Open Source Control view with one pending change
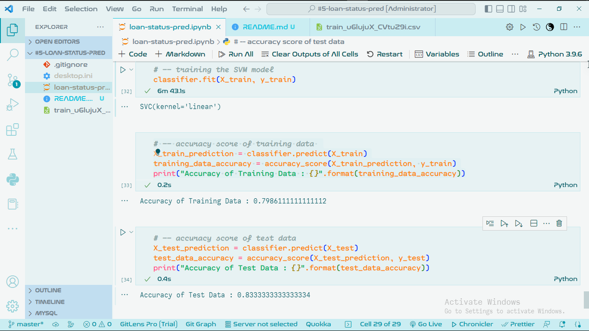Screen dimensions: 589x331 pyautogui.click(x=13, y=80)
